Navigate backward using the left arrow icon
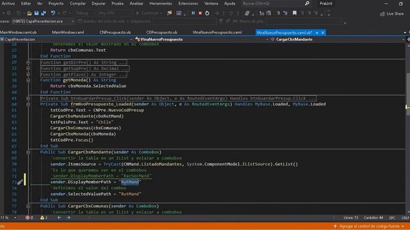This screenshot has width=410, height=230. point(60,217)
